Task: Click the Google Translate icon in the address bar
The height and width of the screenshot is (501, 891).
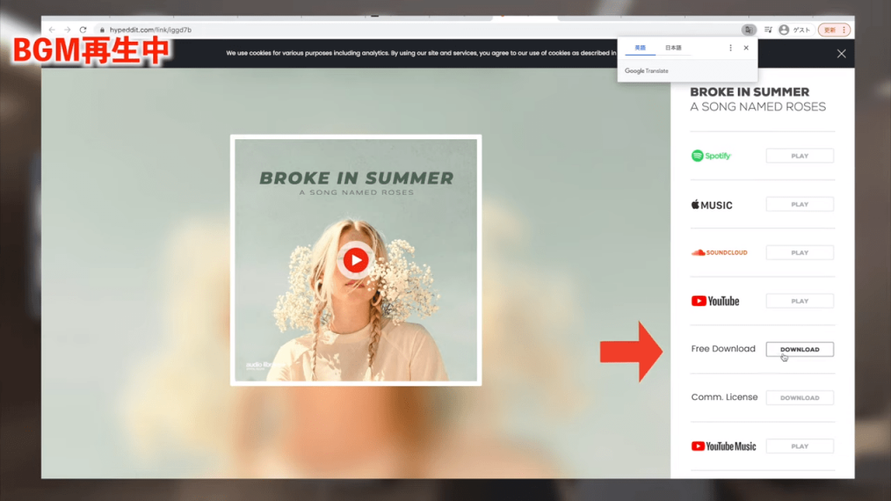Action: point(748,30)
